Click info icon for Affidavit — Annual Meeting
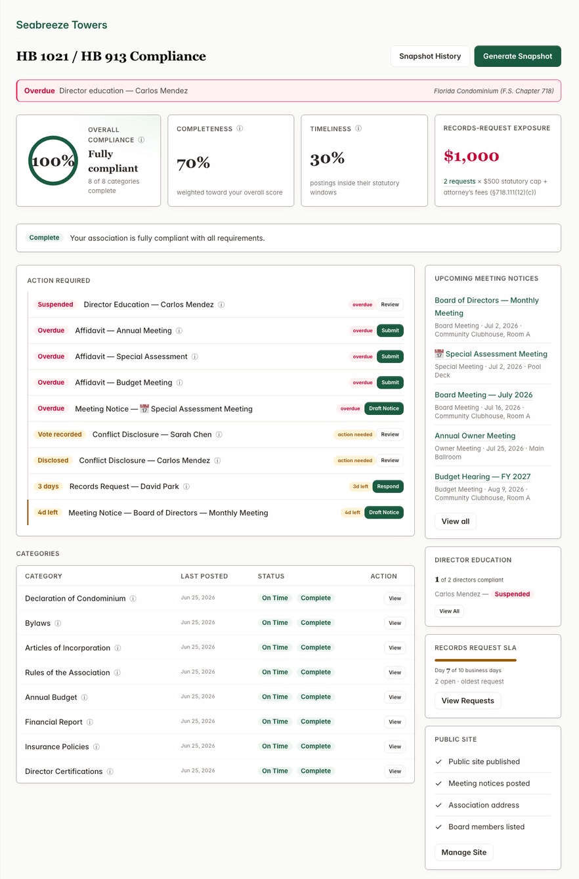 [x=179, y=331]
